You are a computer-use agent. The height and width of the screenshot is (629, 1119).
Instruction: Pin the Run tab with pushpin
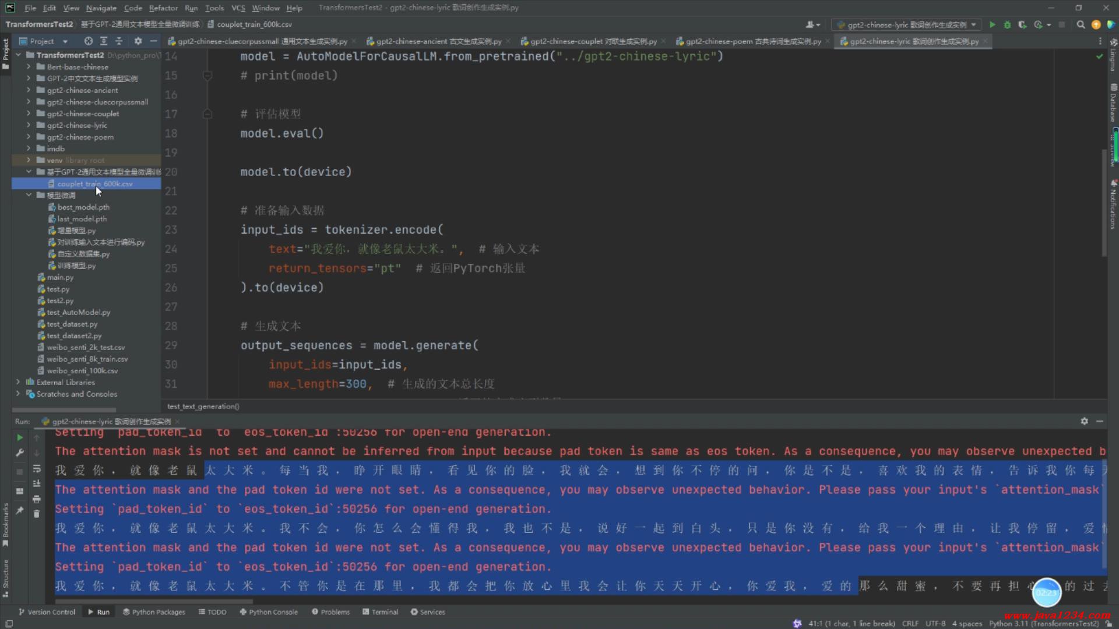pyautogui.click(x=20, y=510)
